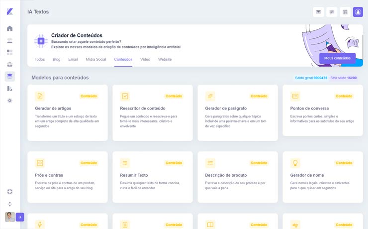Screen dimensions: 368x229
Task: Open the mail envelope icon
Action: tap(318, 12)
